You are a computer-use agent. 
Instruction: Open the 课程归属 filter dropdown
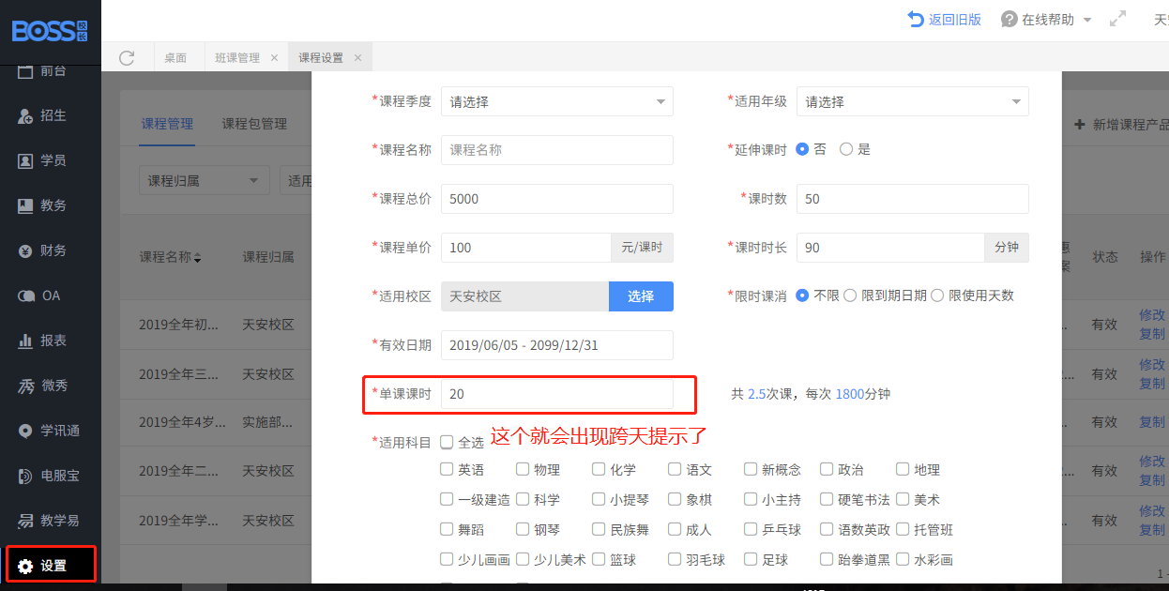pos(204,181)
